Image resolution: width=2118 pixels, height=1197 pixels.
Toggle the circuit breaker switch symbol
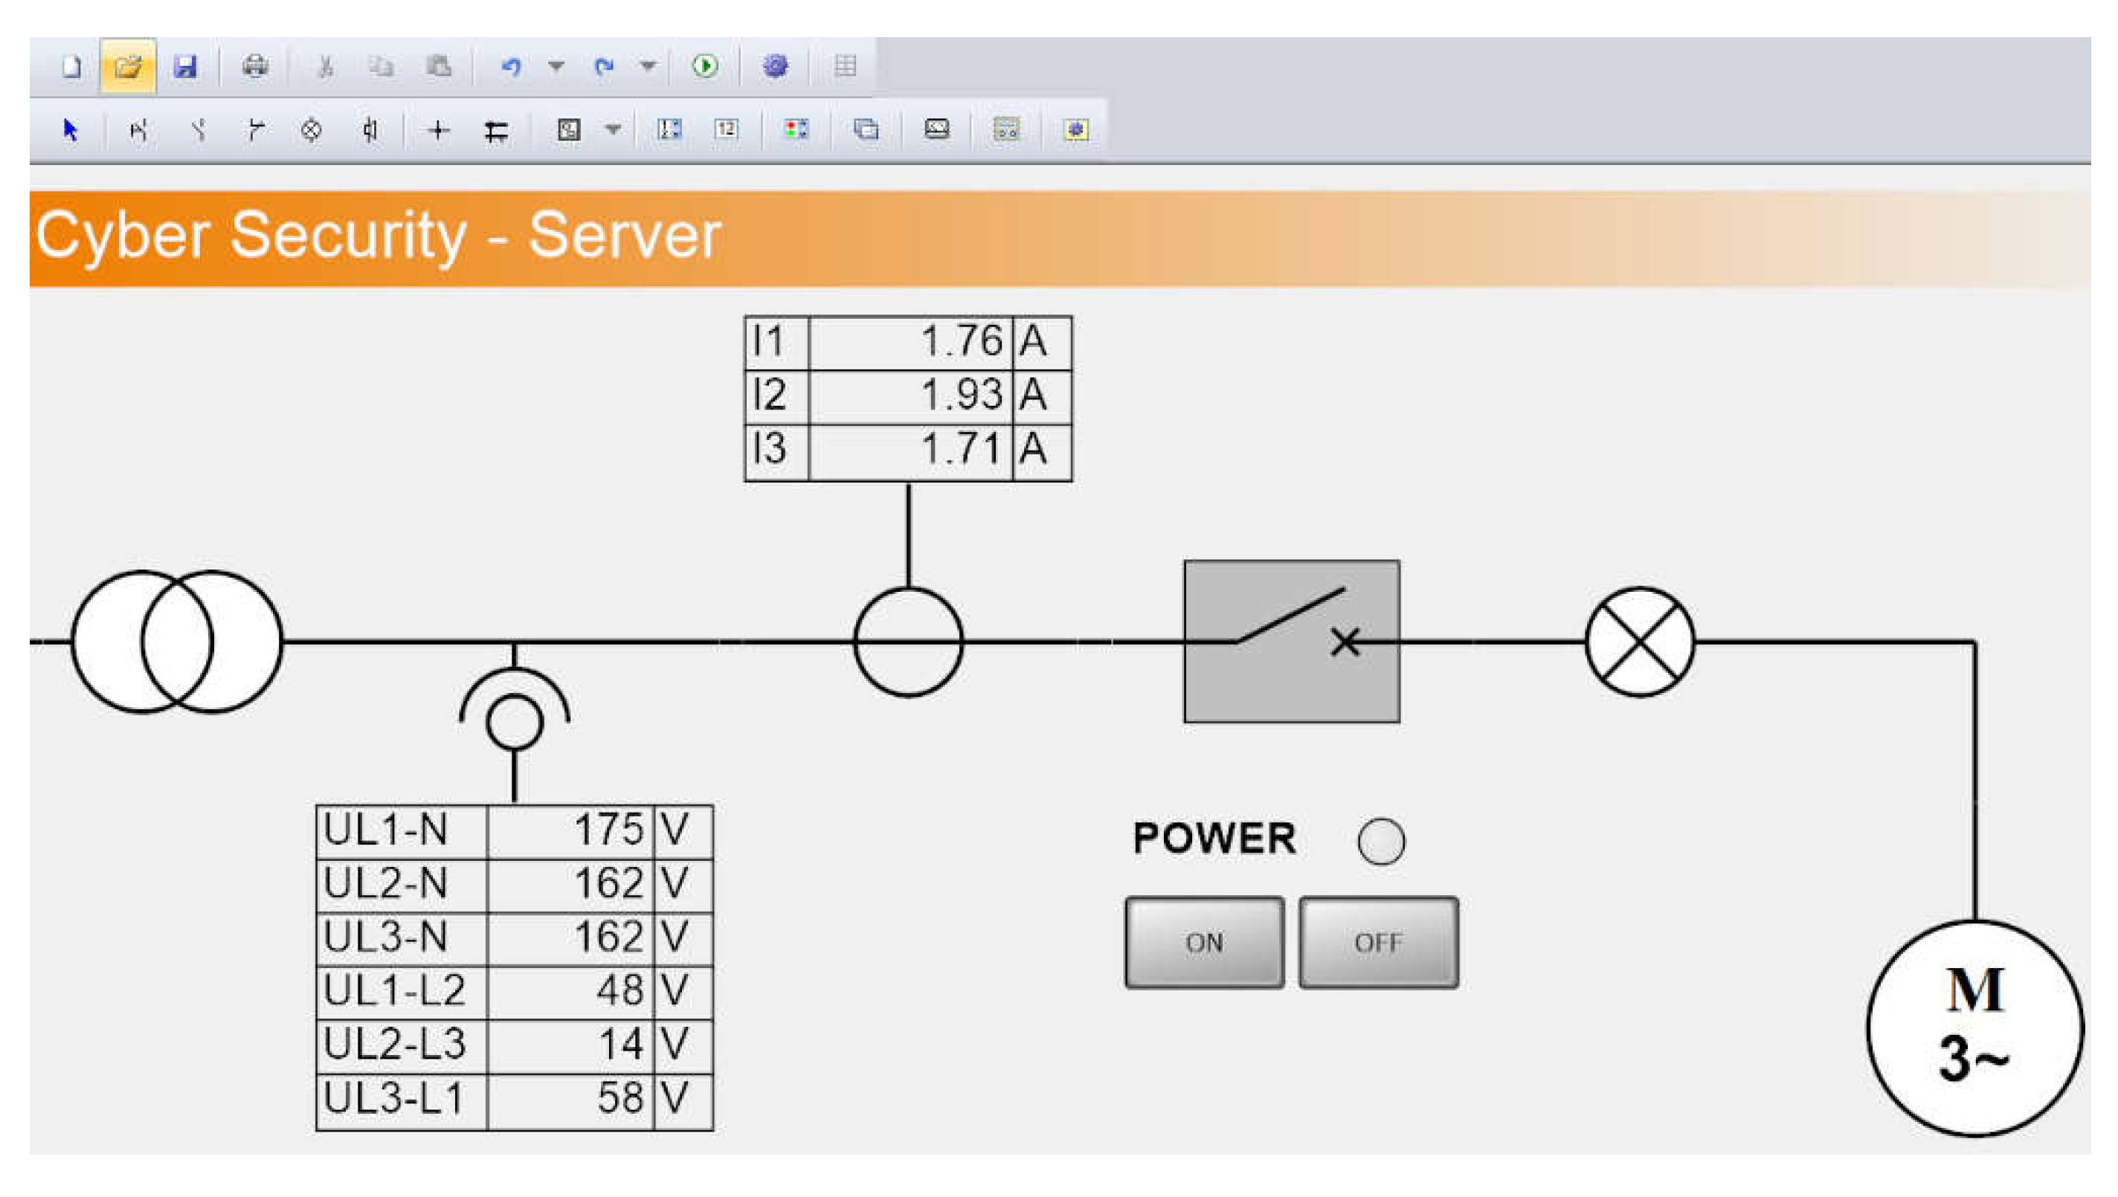tap(1292, 641)
